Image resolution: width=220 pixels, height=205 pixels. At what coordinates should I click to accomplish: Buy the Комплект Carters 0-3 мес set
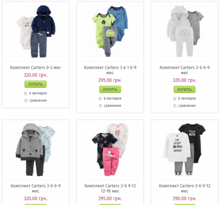[x=36, y=84]
